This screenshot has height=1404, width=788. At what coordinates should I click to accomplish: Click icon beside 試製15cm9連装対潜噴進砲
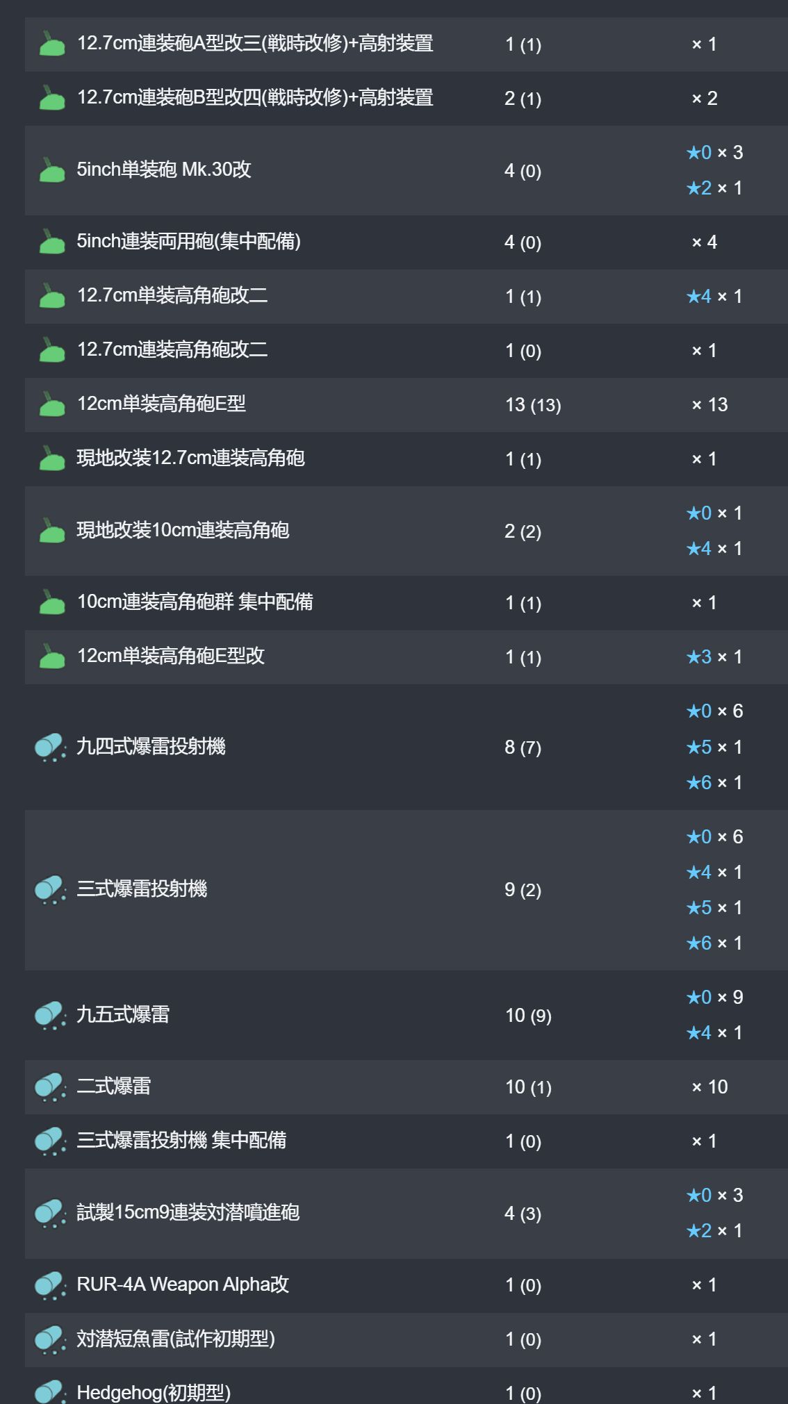(x=50, y=1214)
